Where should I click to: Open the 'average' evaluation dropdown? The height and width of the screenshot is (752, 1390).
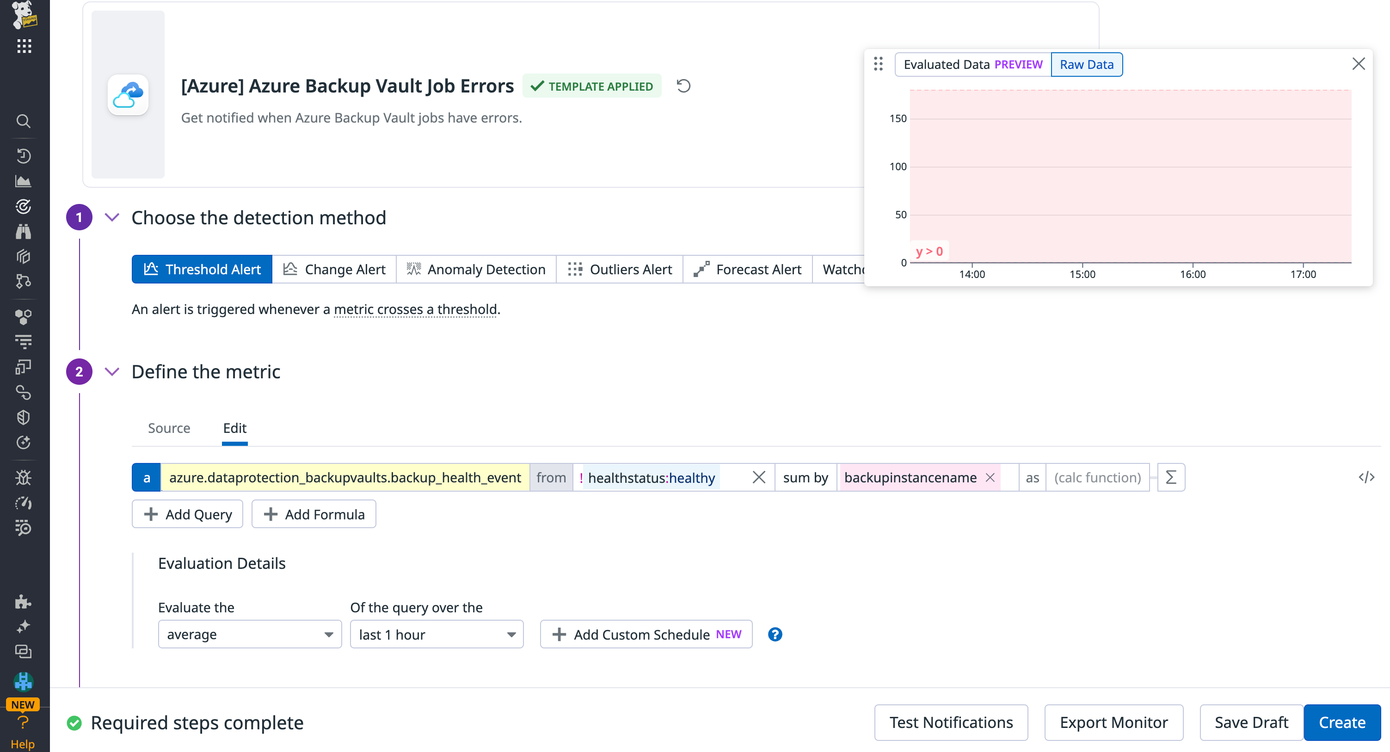(249, 634)
